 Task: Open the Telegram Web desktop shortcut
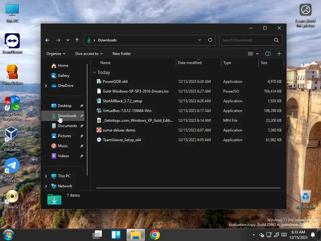(x=12, y=170)
